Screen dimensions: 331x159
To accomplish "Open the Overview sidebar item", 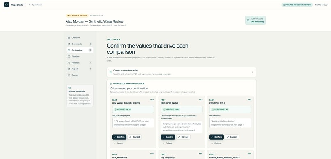I will point(80,37).
